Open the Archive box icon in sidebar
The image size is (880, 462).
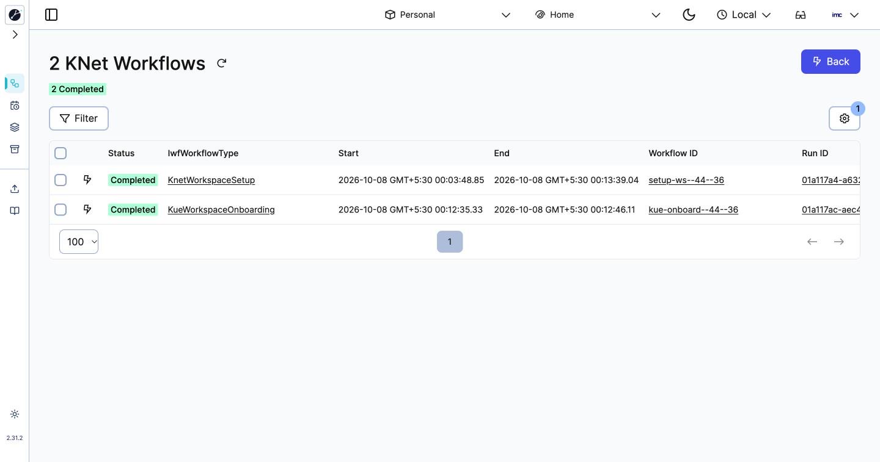(15, 150)
